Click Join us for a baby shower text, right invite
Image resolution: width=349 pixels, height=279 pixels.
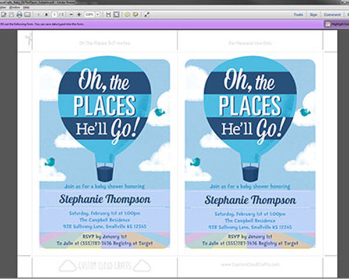click(250, 187)
